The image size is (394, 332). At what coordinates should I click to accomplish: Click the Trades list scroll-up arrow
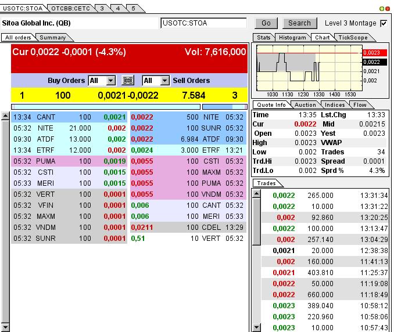[256, 192]
